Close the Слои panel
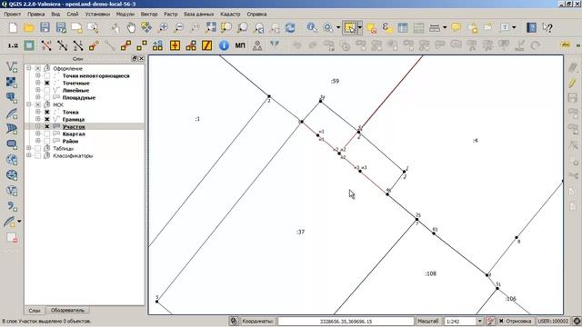The image size is (582, 327). [x=141, y=58]
